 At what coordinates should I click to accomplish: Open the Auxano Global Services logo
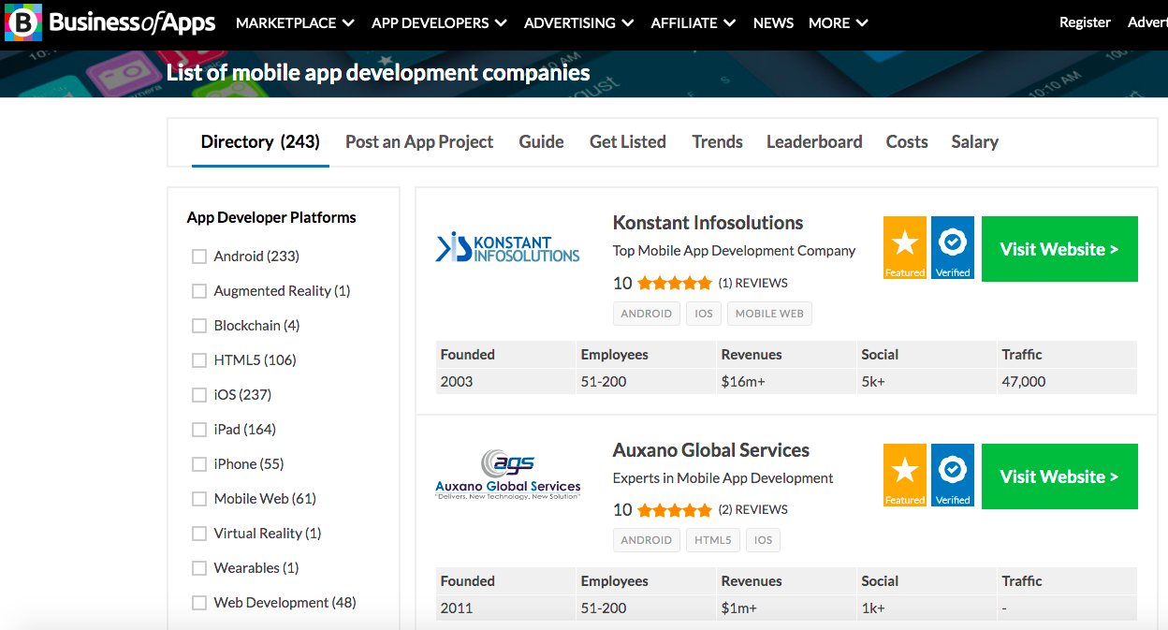coord(508,475)
